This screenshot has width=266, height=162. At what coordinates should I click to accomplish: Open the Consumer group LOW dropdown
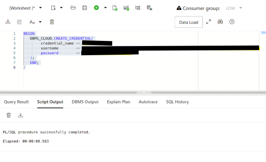click(234, 8)
